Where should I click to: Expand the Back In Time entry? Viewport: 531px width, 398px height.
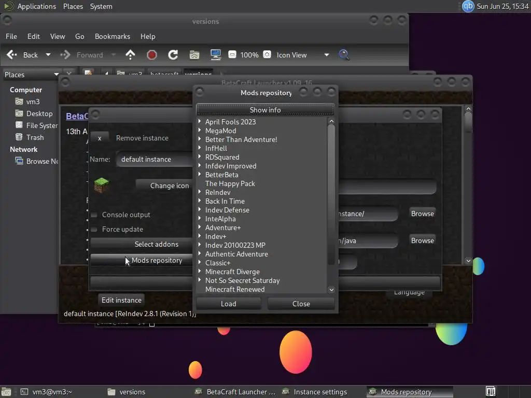pos(200,201)
